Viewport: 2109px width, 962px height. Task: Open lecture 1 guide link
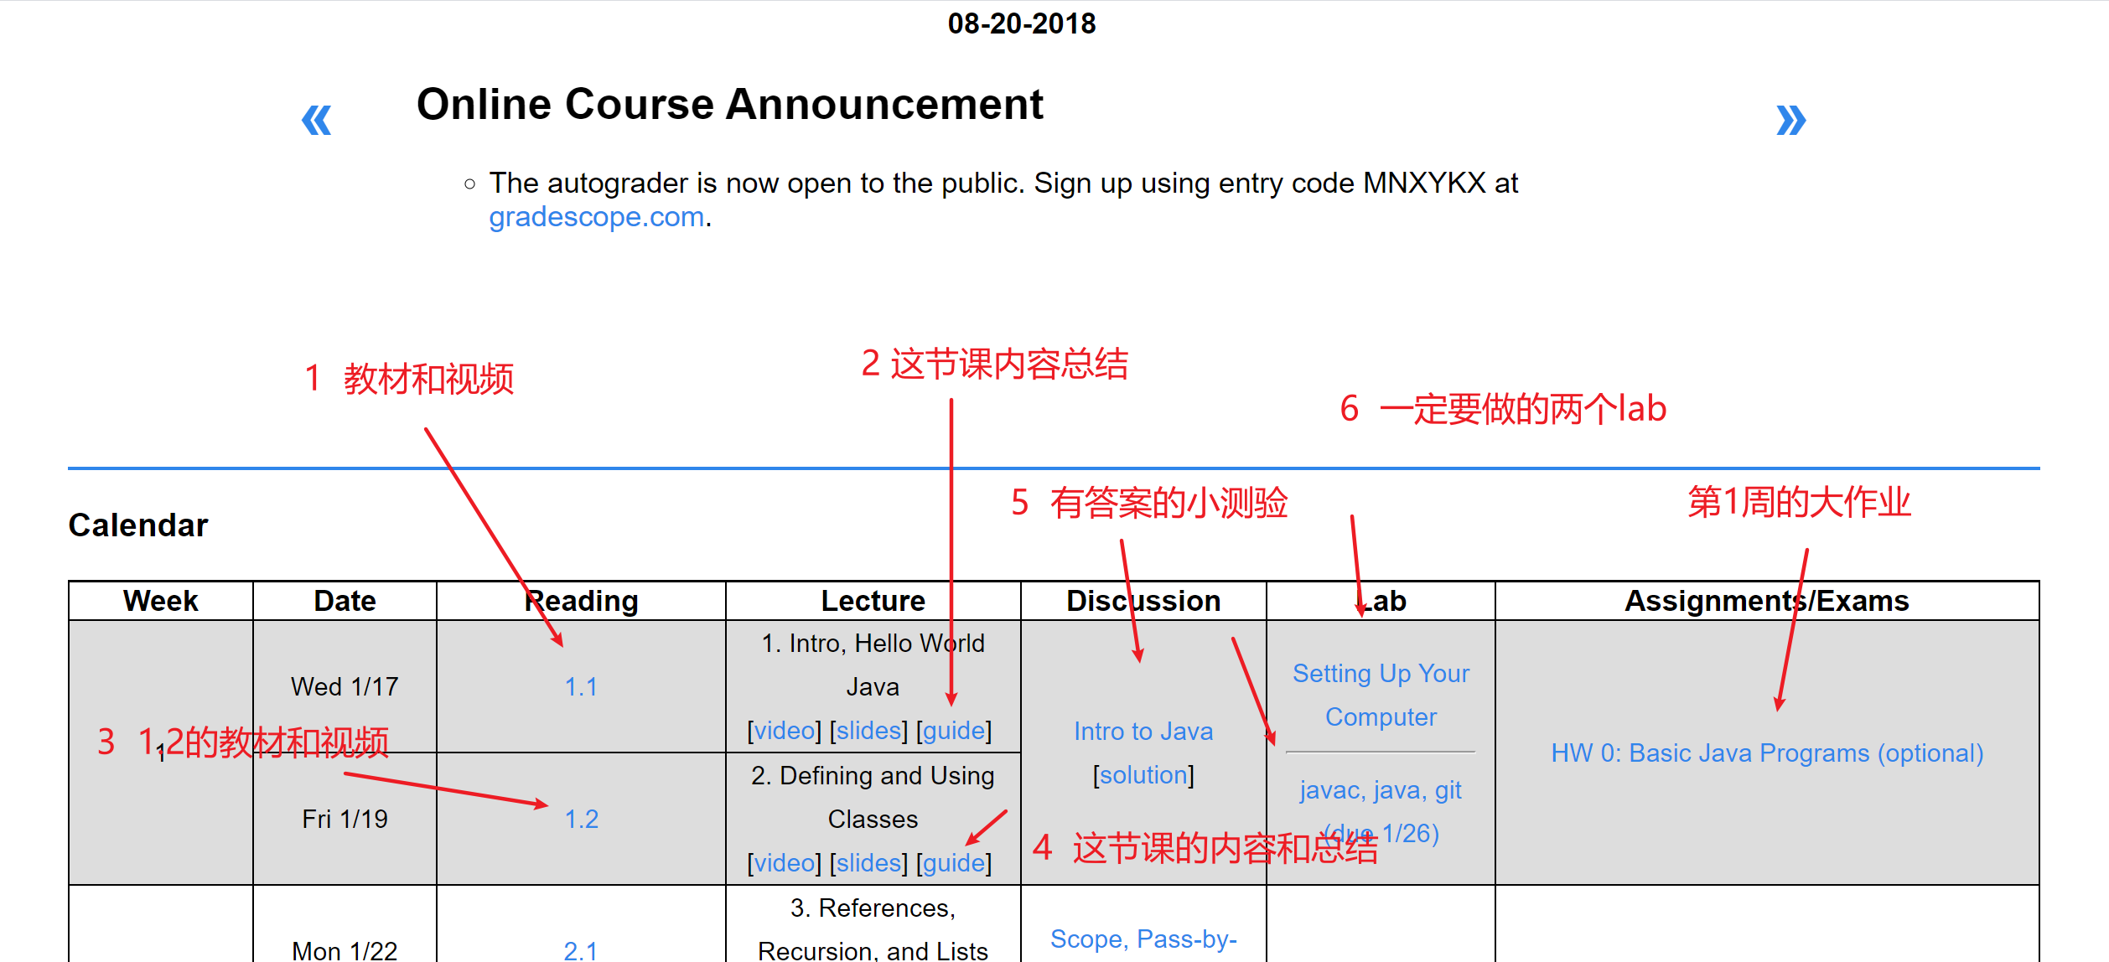click(x=954, y=731)
